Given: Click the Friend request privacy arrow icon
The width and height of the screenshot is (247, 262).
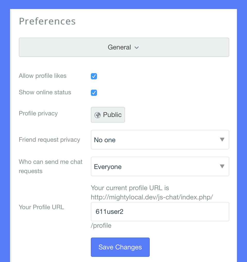Looking at the screenshot, I should (x=222, y=140).
